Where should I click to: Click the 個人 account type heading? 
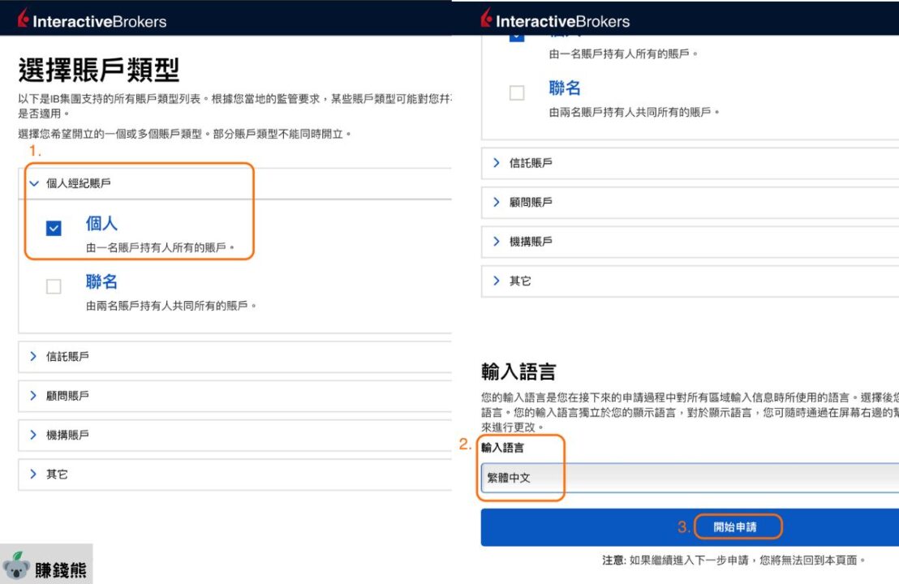(101, 223)
